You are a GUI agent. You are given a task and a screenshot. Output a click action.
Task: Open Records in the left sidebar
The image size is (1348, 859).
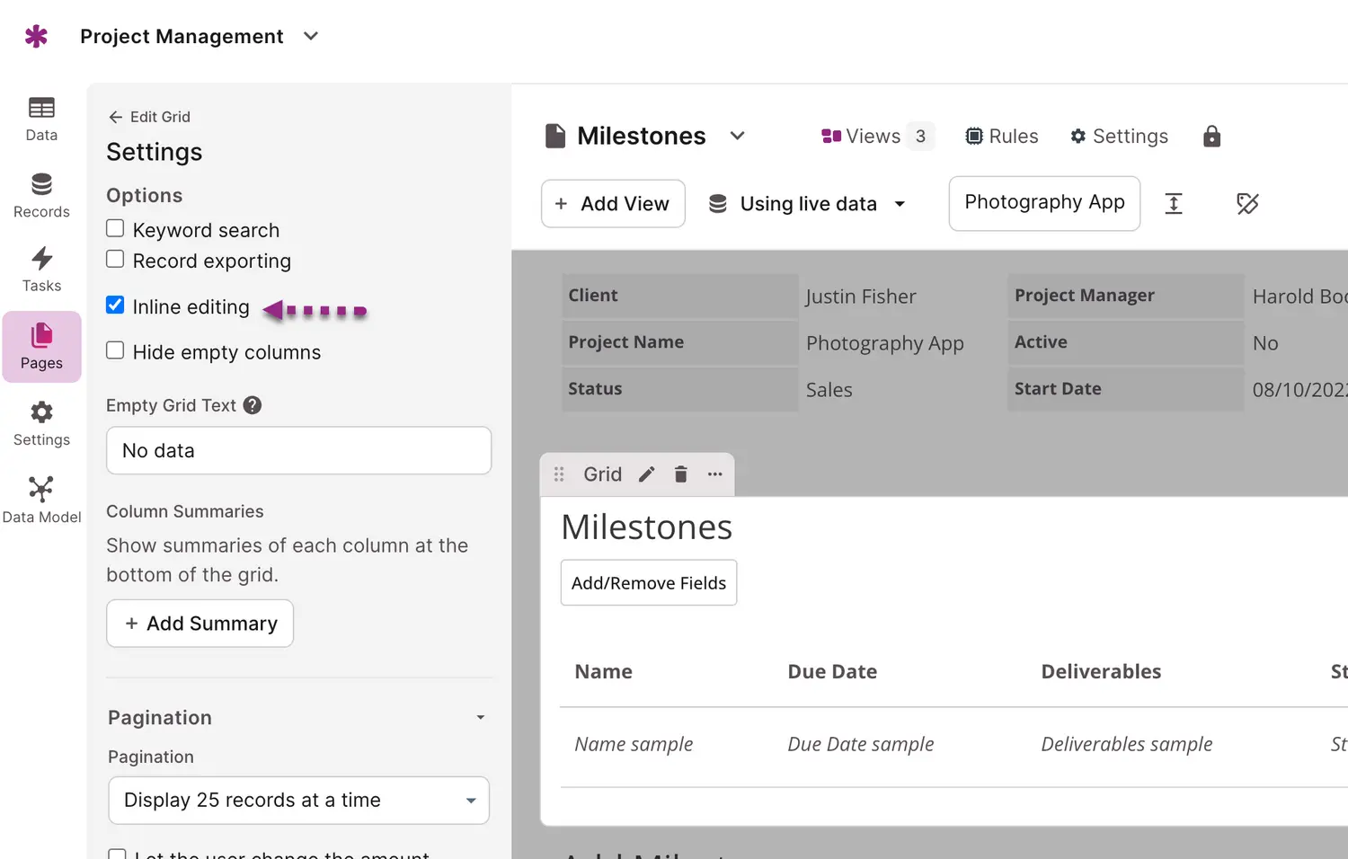click(x=41, y=195)
